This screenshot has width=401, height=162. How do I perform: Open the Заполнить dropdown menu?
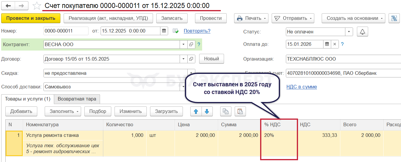tap(63, 111)
